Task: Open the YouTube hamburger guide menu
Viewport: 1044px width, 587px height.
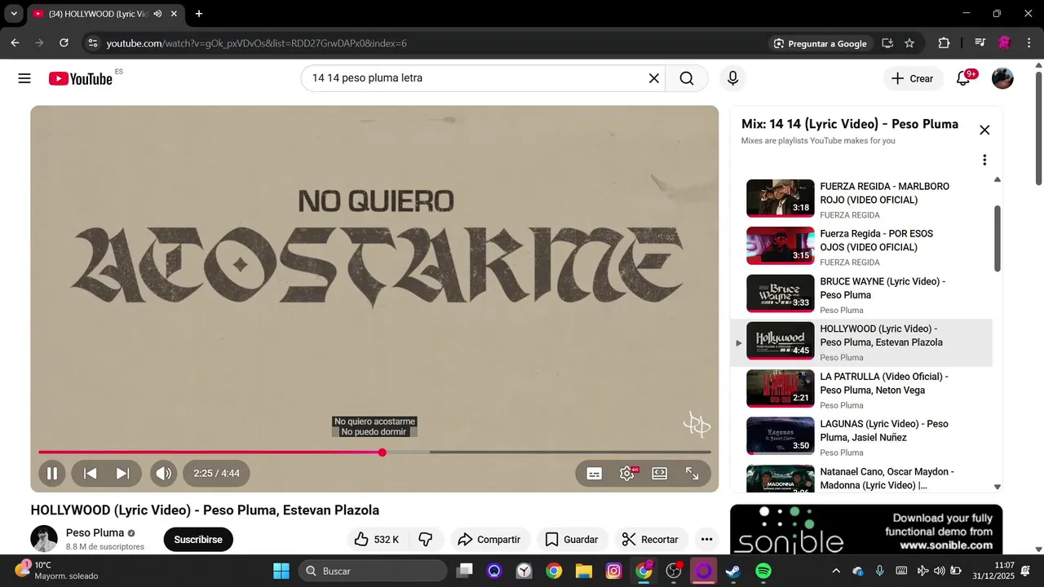Action: pyautogui.click(x=24, y=78)
